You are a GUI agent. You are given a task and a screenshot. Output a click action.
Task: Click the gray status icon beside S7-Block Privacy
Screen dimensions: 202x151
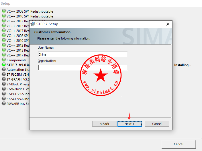(x=4, y=84)
